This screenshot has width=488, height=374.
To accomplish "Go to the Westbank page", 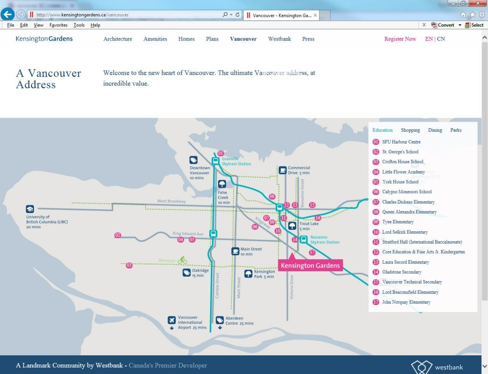I will click(x=279, y=39).
